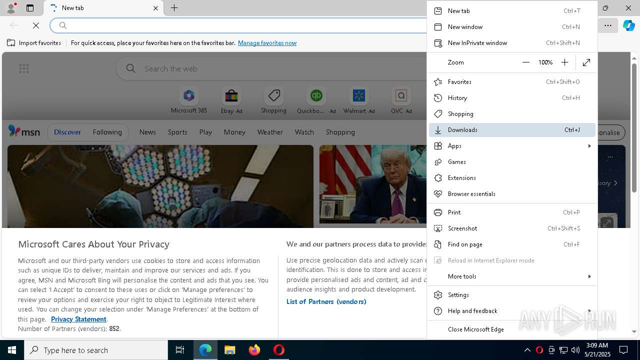Click Import favorites button

[34, 43]
